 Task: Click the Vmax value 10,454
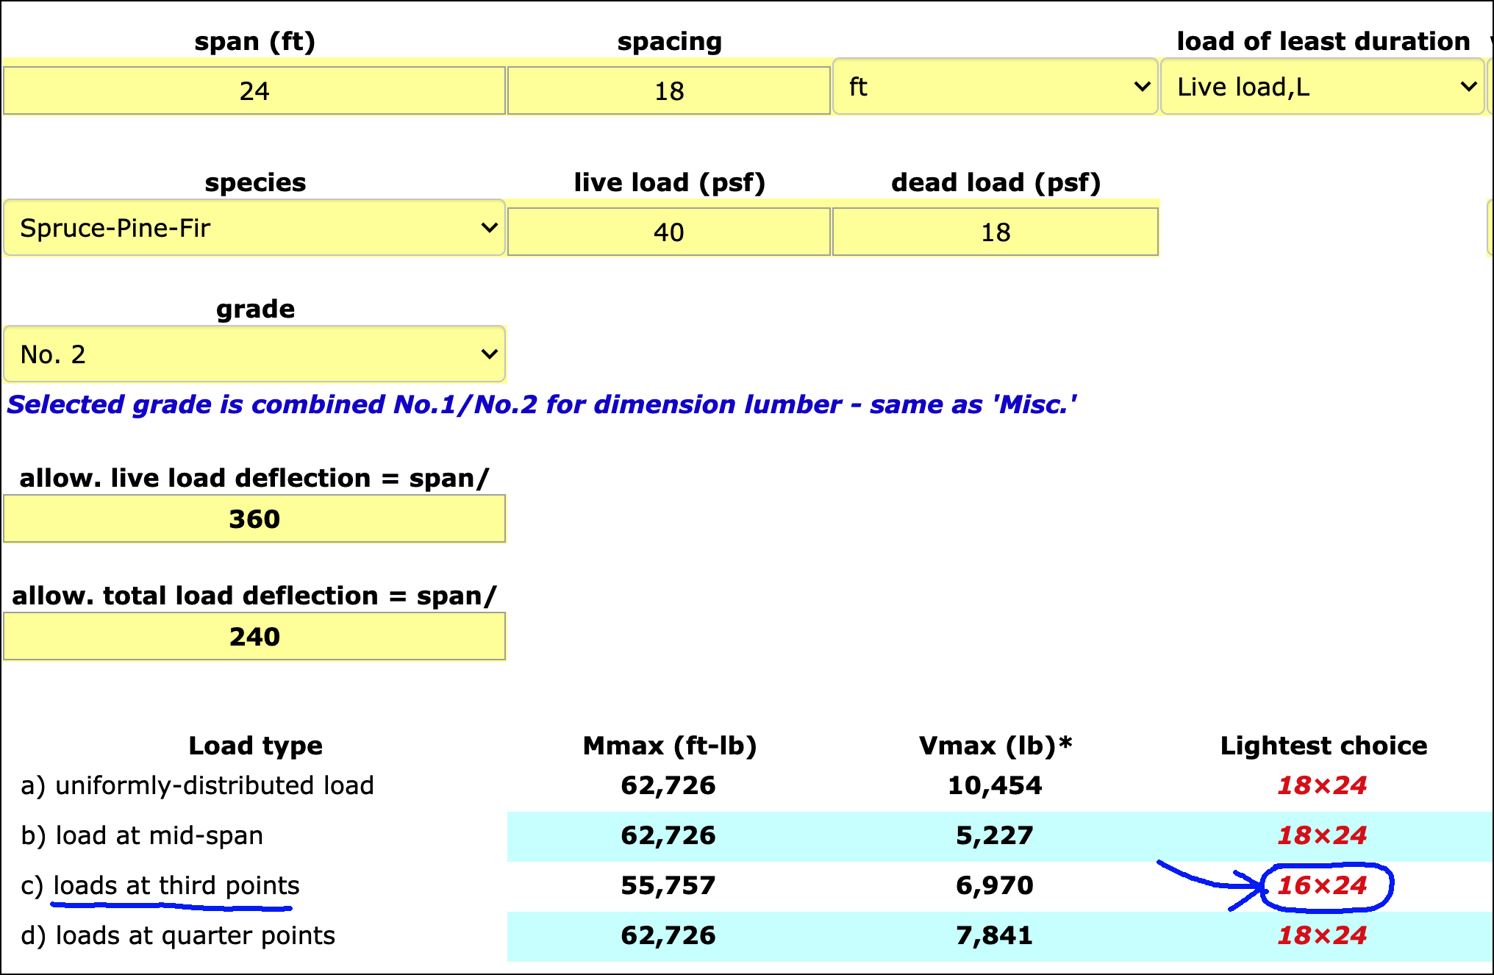(995, 785)
